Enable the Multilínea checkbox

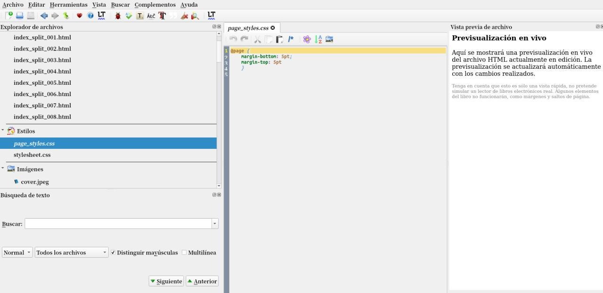[x=184, y=252]
